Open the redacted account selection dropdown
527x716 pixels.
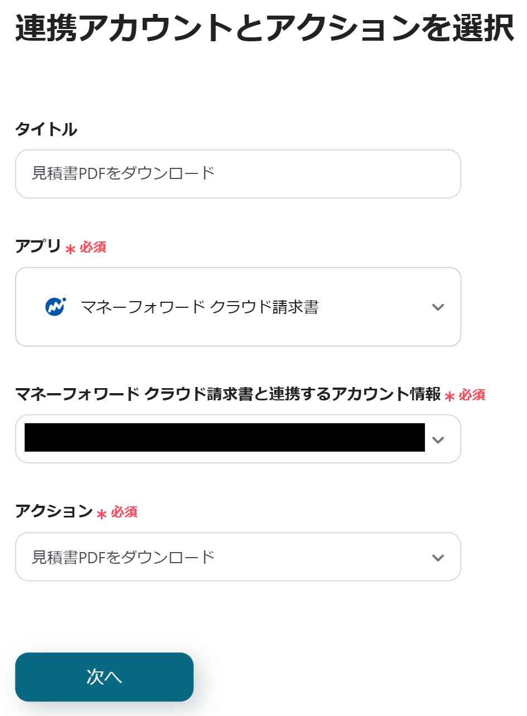click(x=224, y=438)
